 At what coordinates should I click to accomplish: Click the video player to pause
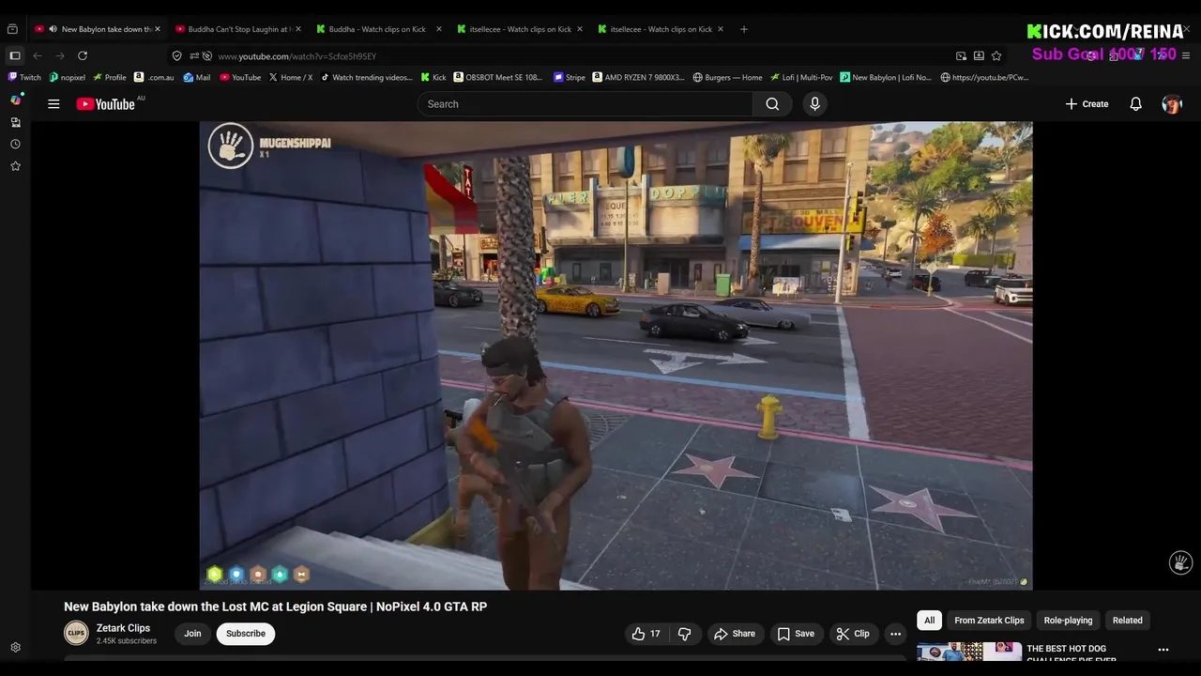[x=616, y=356]
